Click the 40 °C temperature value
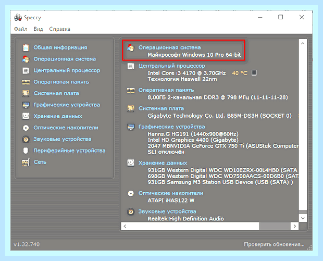This screenshot has width=323, height=261. pos(240,73)
